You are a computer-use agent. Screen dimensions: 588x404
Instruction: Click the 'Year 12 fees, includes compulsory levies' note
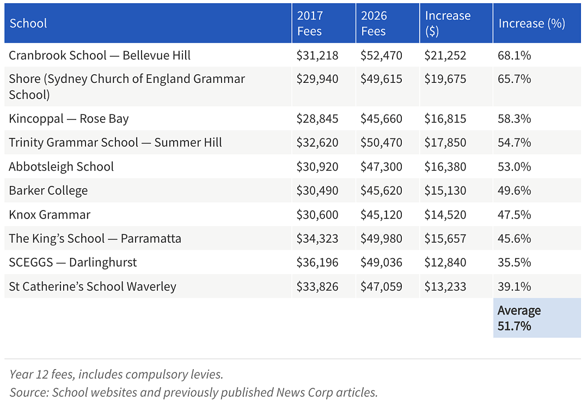pos(117,375)
